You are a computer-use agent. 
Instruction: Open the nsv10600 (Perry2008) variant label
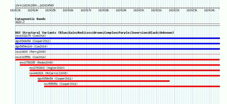point(31,52)
